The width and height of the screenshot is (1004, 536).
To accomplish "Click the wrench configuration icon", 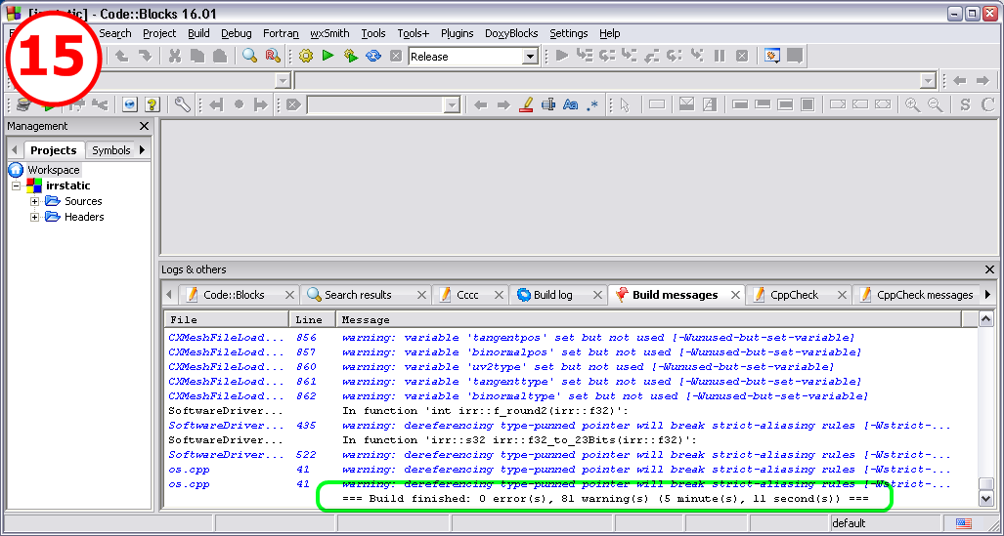I will (183, 104).
